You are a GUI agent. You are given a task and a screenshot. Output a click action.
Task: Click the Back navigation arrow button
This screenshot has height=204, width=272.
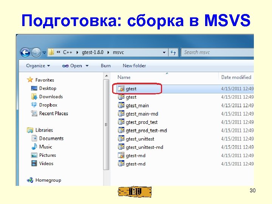coord(25,52)
